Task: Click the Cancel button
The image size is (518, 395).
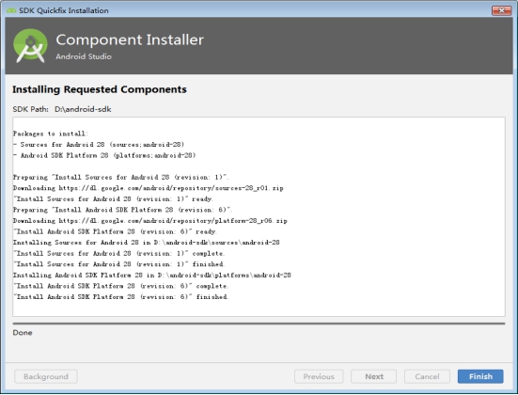Action: pos(427,376)
